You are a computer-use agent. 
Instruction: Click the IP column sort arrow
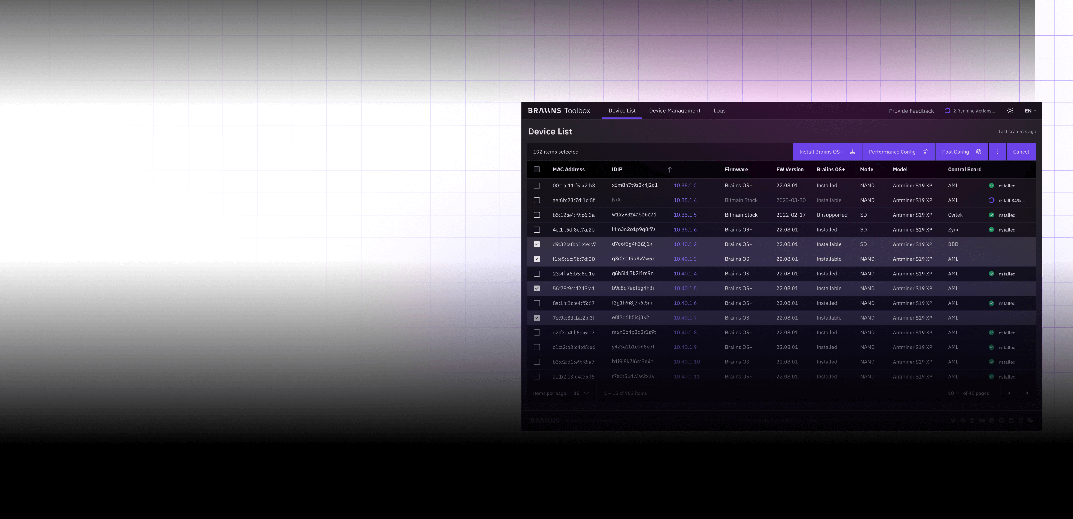[669, 169]
